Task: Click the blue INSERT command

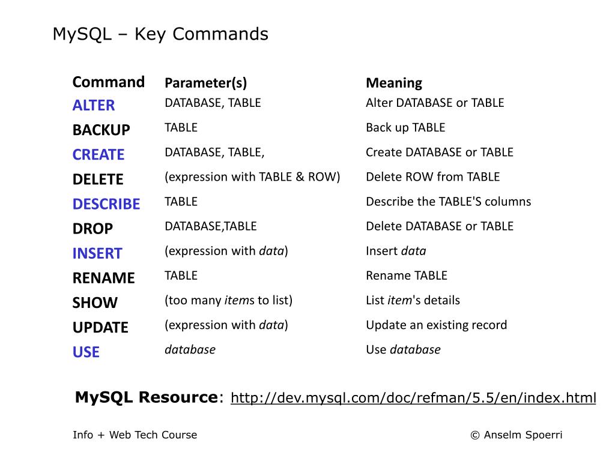Action: [97, 253]
